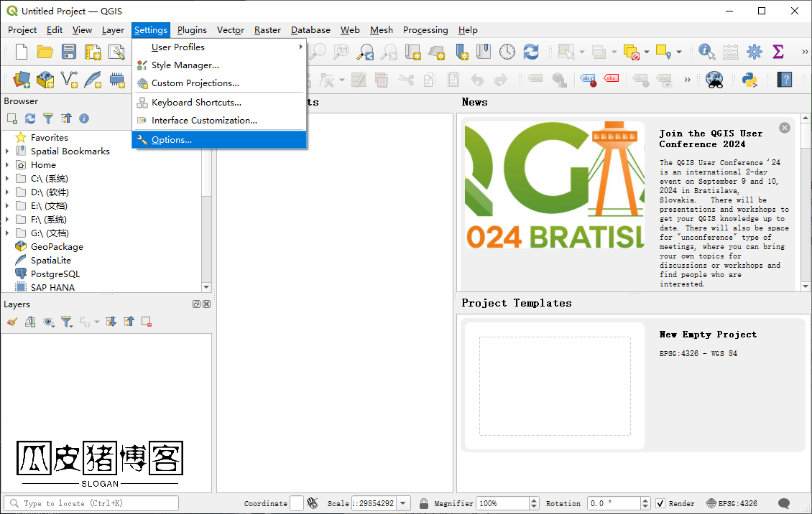The width and height of the screenshot is (812, 514).
Task: Toggle the scale lock icon
Action: coord(424,503)
